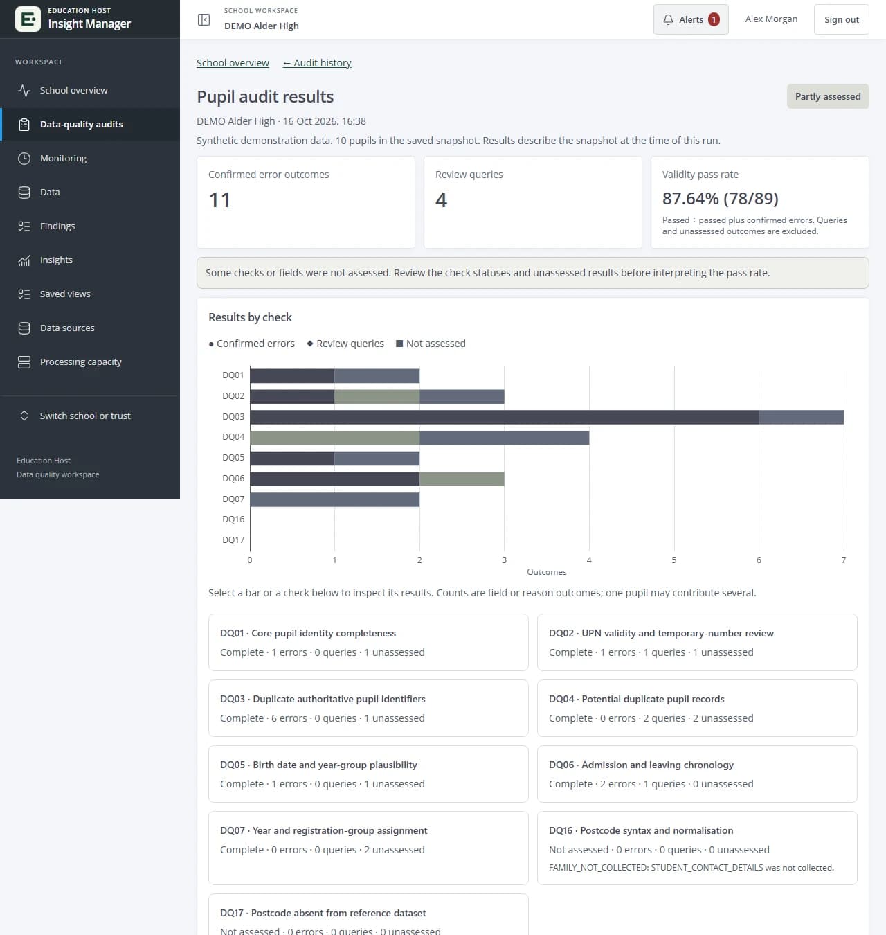This screenshot has height=935, width=886.
Task: Select the DQ03 confirmed errors bar
Action: 504,417
